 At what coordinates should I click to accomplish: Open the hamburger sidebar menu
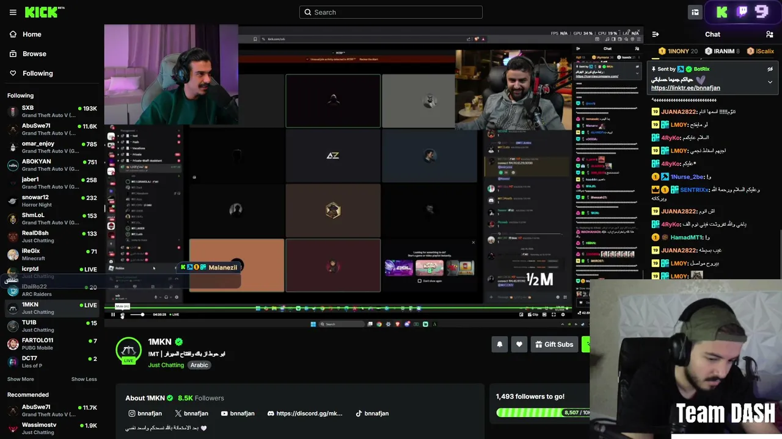[x=13, y=12]
